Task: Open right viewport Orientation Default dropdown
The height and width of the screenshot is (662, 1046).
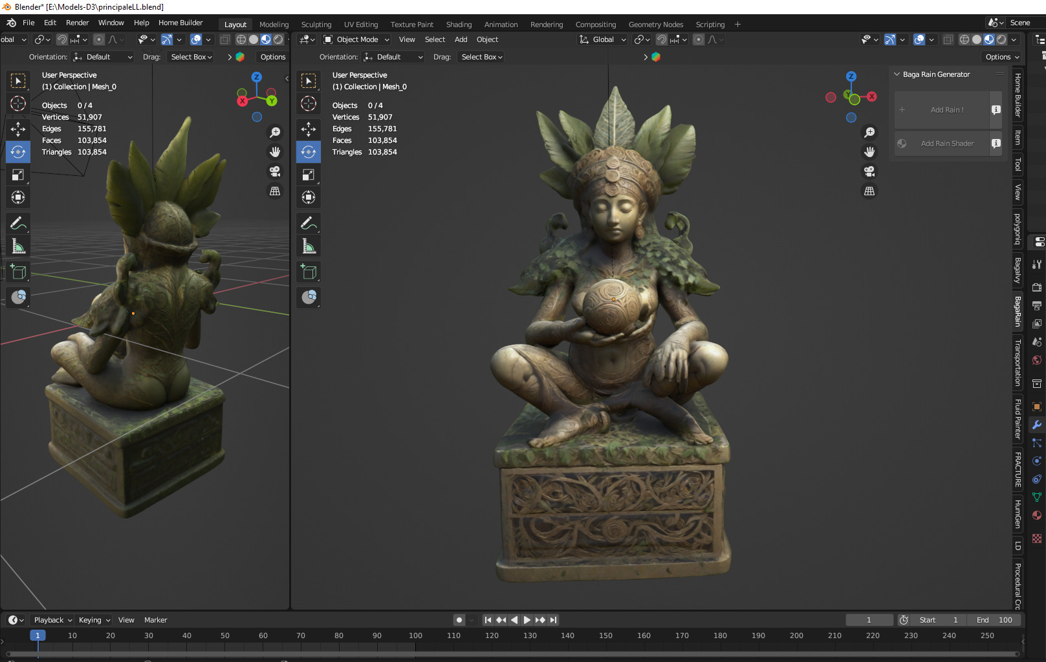Action: click(x=393, y=57)
